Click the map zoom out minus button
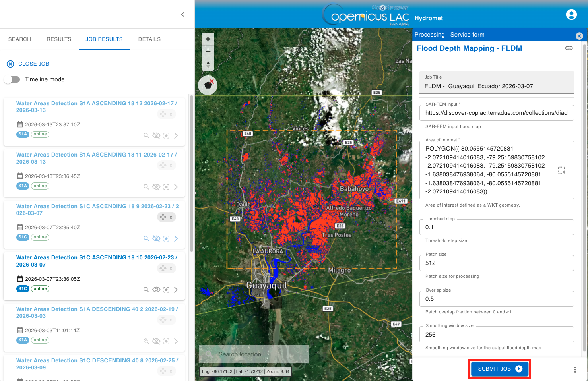Viewport: 588px width, 381px height. click(x=208, y=52)
